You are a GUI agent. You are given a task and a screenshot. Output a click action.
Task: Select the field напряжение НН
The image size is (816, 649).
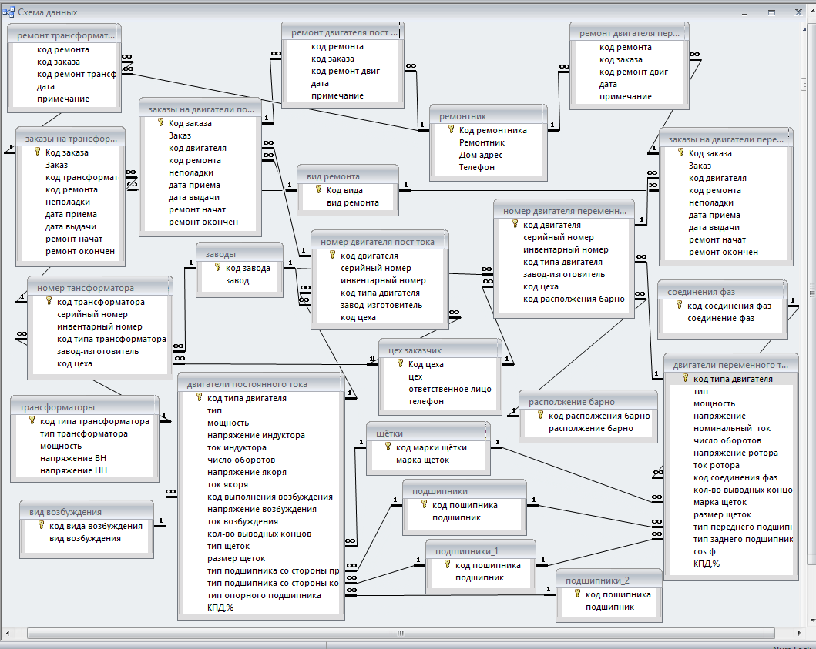click(x=73, y=470)
